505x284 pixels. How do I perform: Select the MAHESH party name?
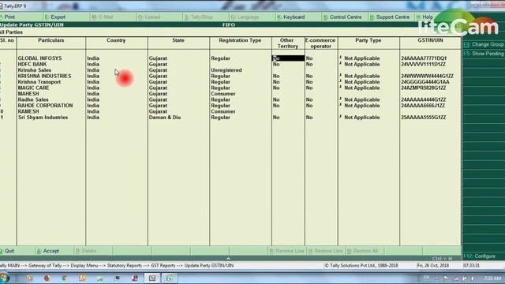click(x=28, y=94)
